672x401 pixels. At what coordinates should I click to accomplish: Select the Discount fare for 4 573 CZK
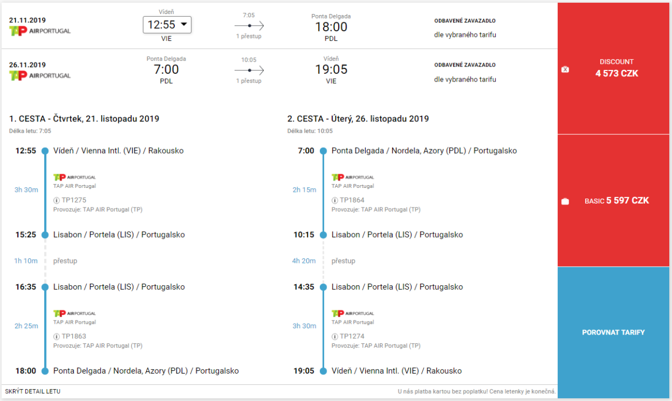(617, 68)
